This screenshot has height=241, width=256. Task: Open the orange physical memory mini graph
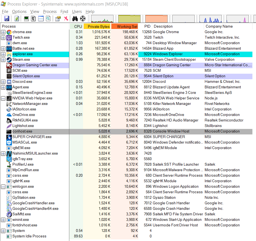point(156,19)
